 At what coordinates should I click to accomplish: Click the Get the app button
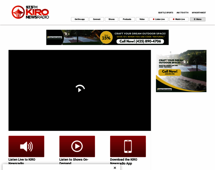pos(79,19)
